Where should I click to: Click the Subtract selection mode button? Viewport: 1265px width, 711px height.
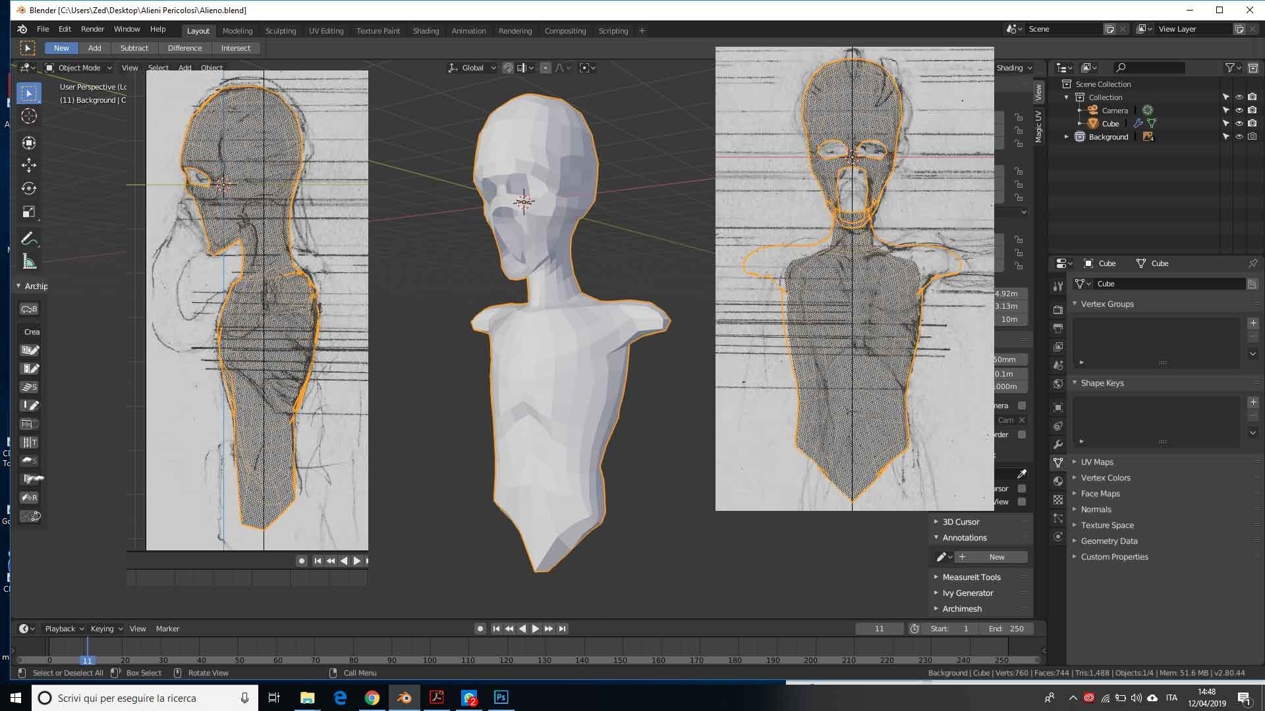point(134,48)
